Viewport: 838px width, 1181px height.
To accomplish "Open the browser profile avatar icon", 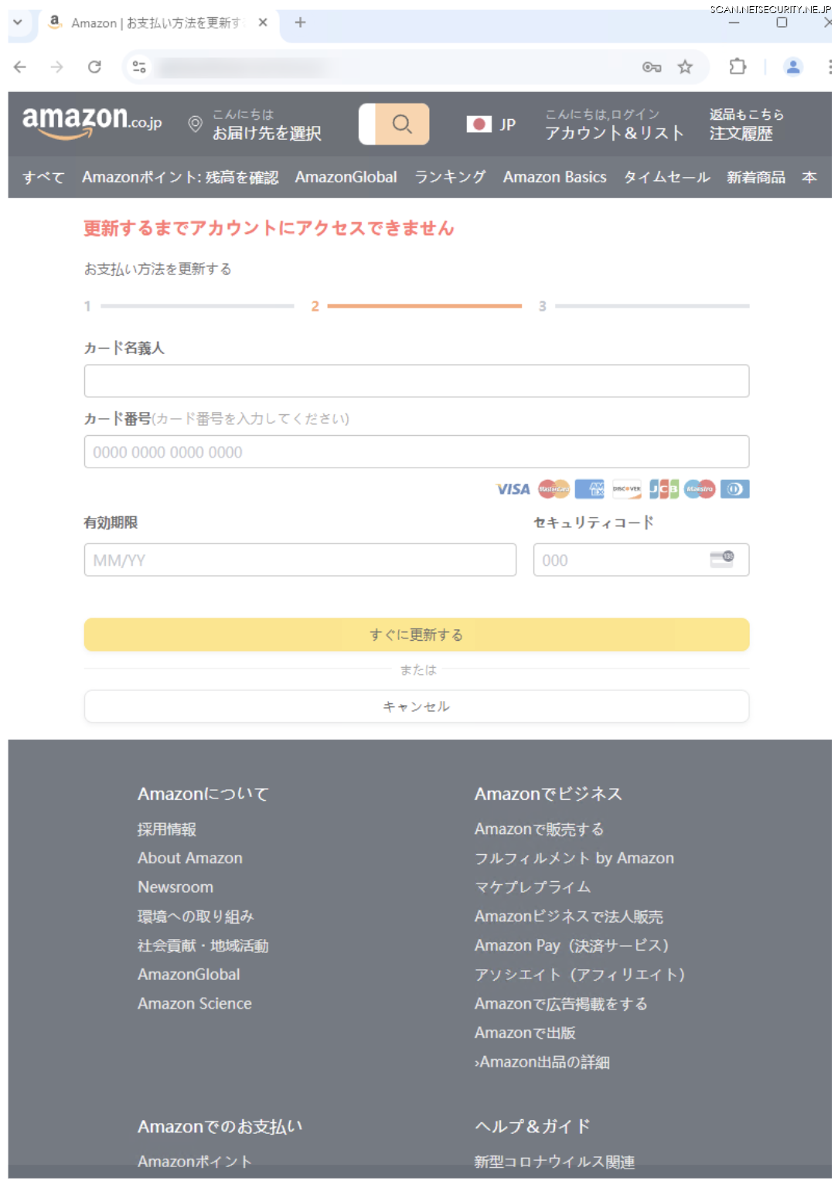I will click(792, 67).
